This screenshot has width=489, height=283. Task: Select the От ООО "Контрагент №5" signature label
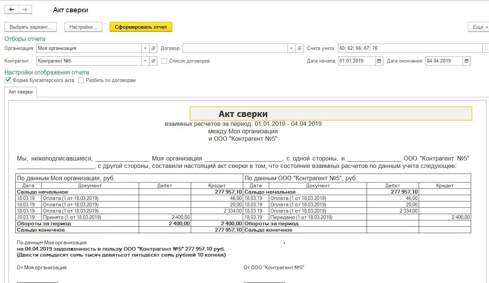(274, 267)
